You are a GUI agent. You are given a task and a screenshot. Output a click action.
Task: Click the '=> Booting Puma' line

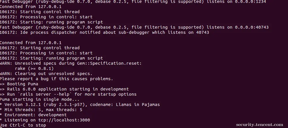point(19,84)
